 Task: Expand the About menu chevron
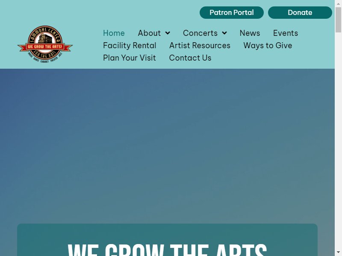tap(168, 33)
